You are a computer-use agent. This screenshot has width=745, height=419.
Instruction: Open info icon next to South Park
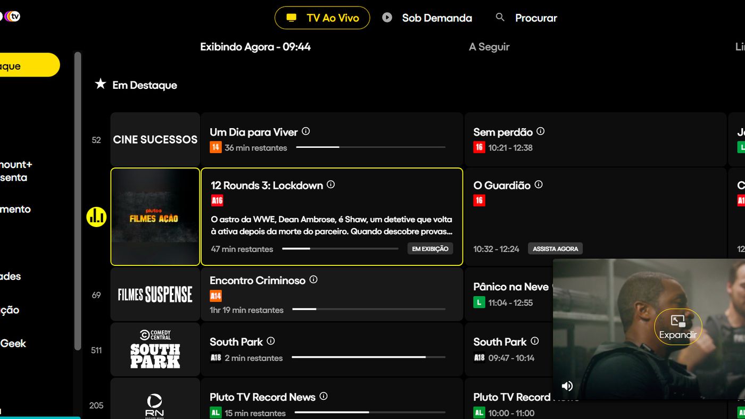[271, 341]
